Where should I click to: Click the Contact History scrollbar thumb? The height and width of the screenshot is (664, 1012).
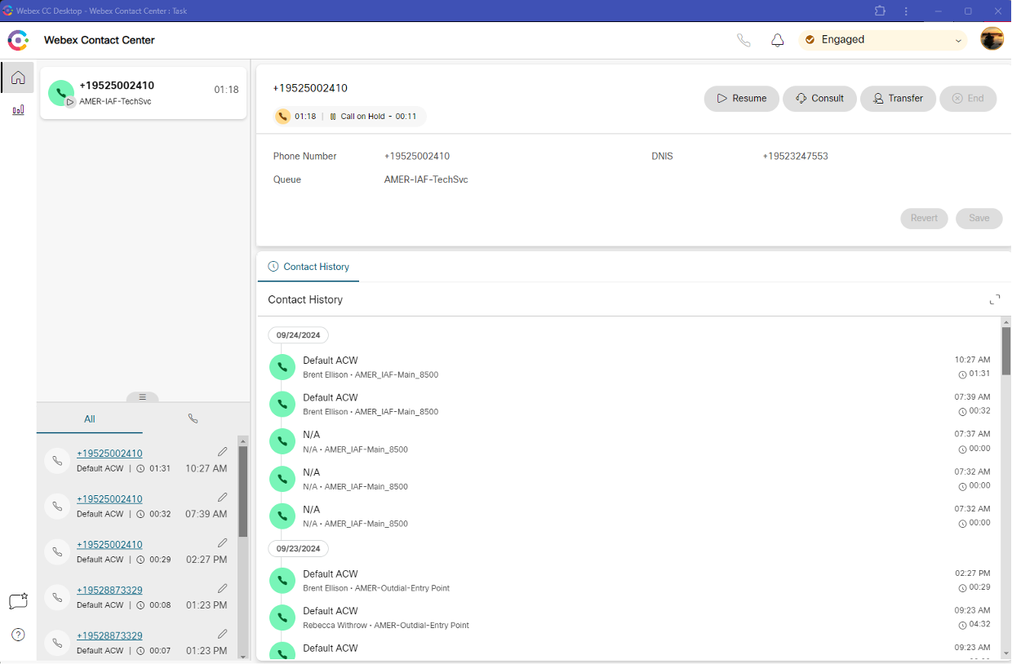click(x=1006, y=351)
